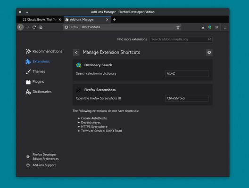
Task: Click the Firefox Screenshots extension icon
Action: [78, 90]
